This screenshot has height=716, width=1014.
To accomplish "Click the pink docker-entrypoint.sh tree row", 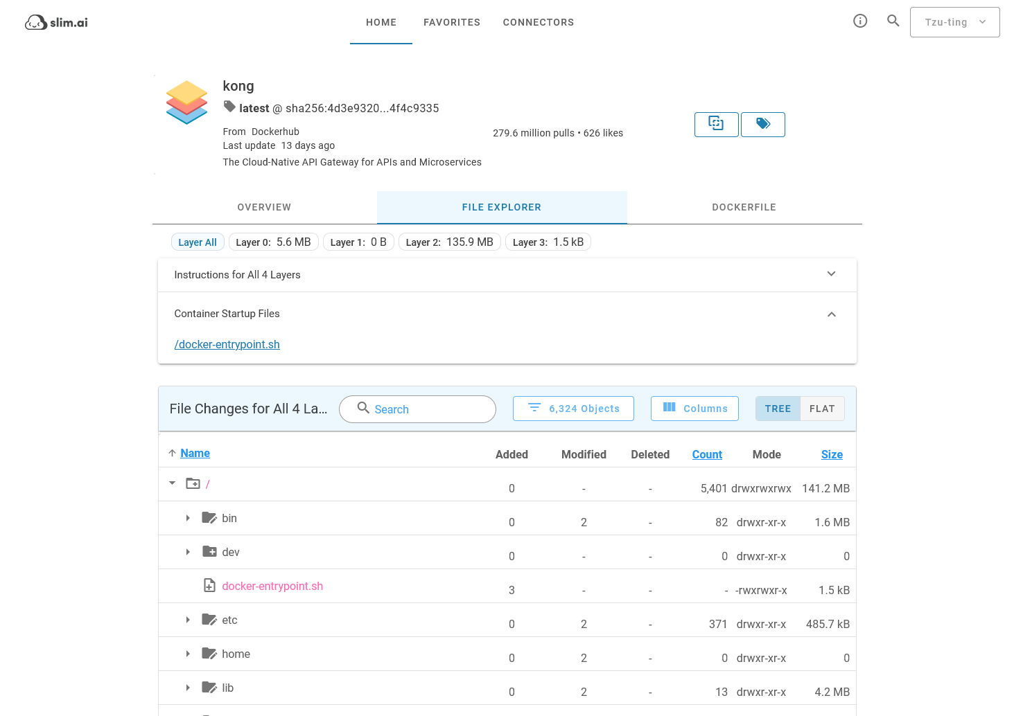I will pos(272,586).
